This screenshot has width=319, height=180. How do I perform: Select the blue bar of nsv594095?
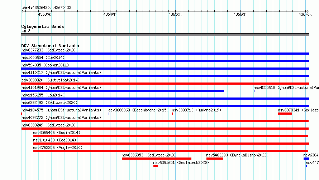[x=165, y=69]
